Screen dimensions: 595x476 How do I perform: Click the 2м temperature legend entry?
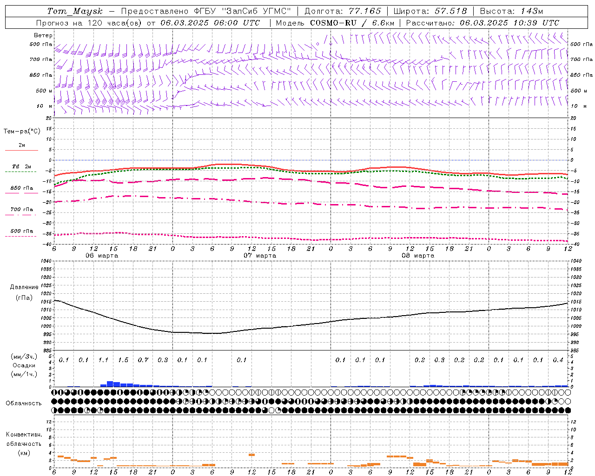pos(22,145)
